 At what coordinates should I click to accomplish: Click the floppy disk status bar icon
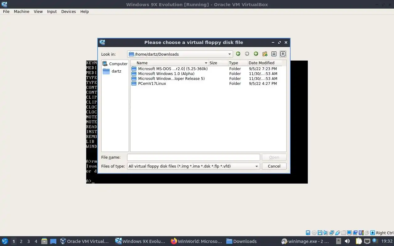tap(320, 233)
